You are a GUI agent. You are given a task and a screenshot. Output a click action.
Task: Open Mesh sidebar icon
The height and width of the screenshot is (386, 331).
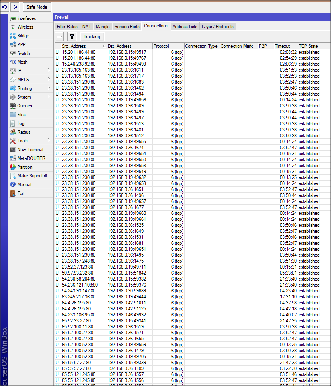13,62
